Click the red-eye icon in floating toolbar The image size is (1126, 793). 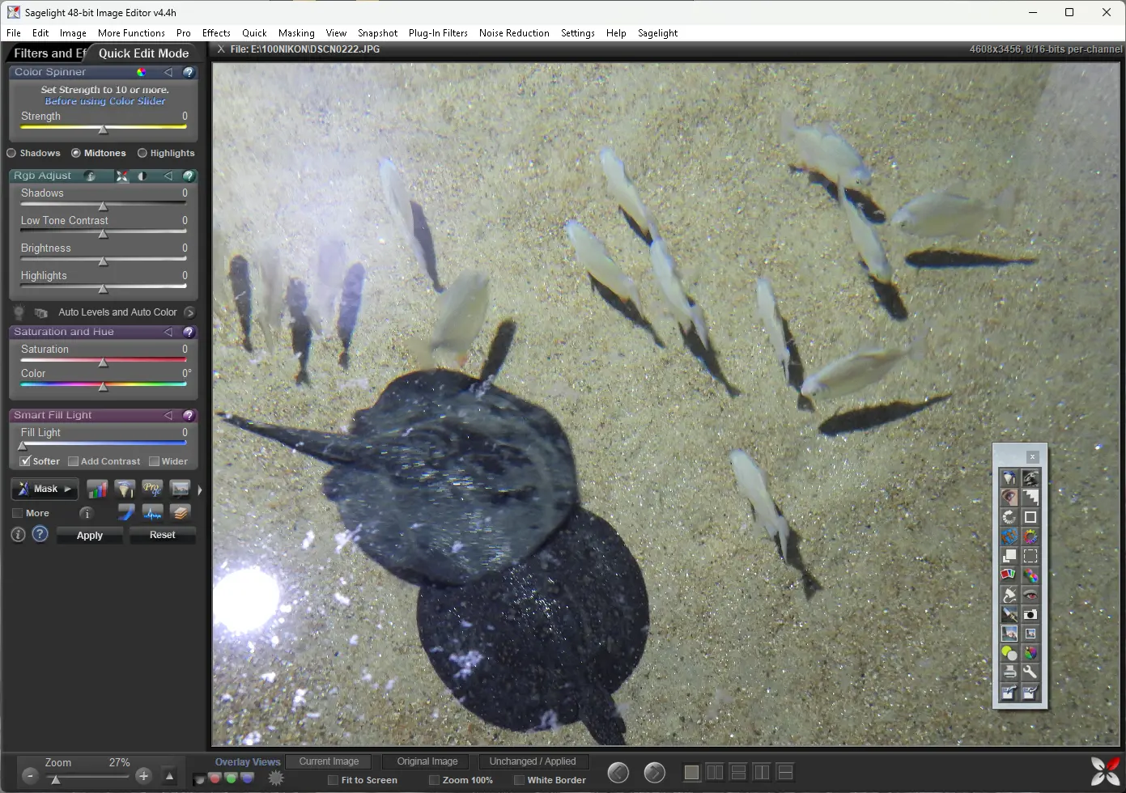point(1030,595)
